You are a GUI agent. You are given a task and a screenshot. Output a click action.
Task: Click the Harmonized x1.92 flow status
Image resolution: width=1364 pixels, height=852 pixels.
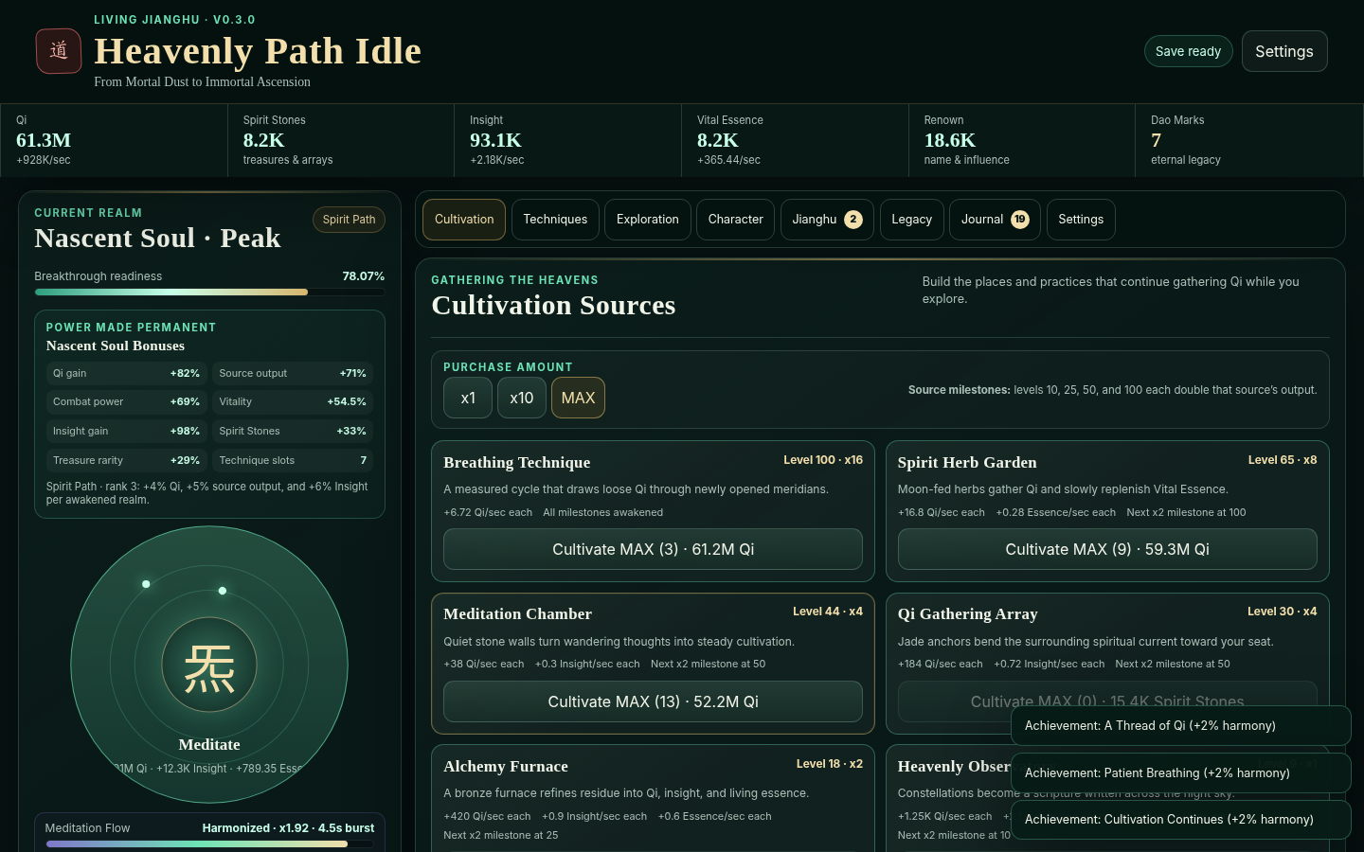(288, 828)
